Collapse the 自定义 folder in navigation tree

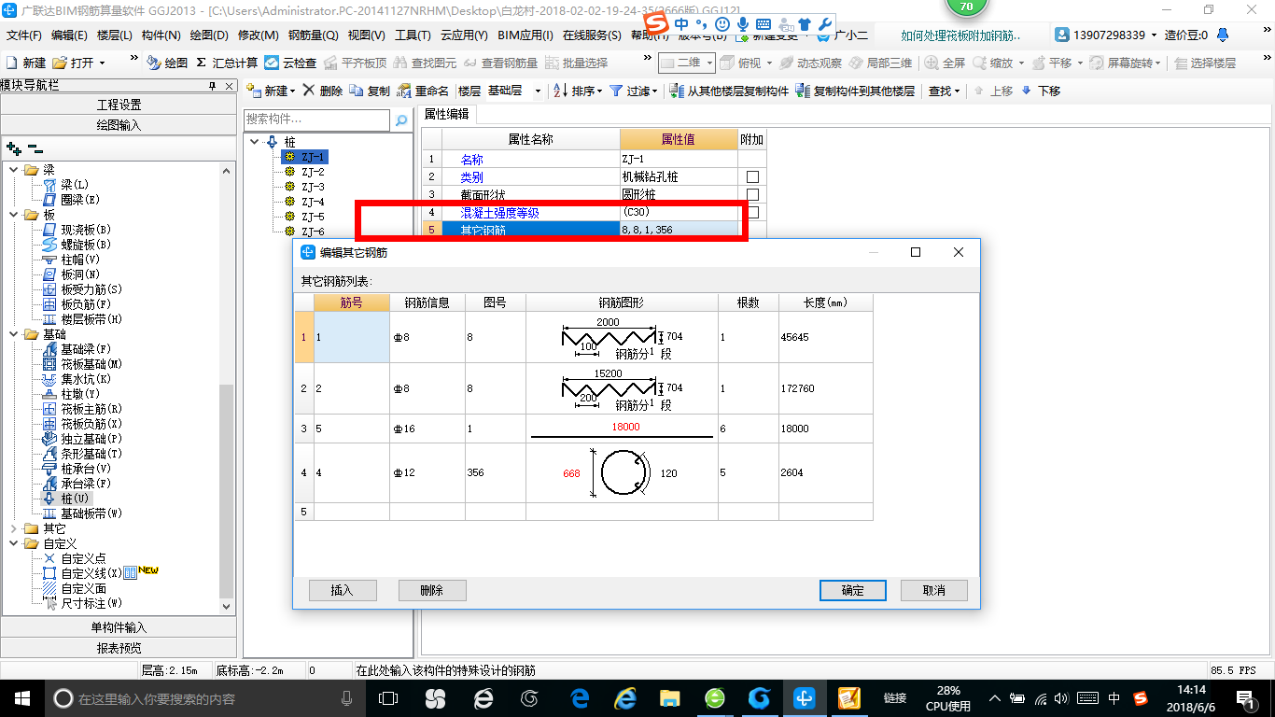(x=13, y=543)
